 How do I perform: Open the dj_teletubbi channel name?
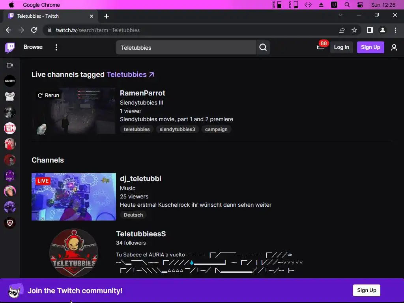(140, 179)
